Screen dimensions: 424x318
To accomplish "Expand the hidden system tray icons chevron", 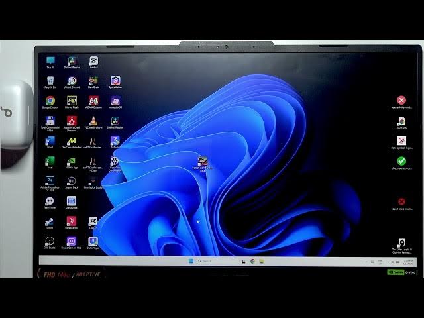I will click(366, 262).
